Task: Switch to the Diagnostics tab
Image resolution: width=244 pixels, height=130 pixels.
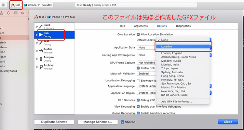Action: coord(183,26)
